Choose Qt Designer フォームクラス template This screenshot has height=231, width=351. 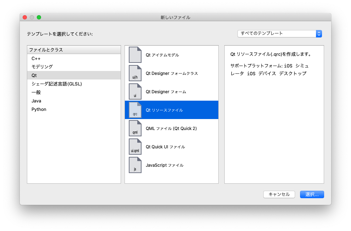(172, 73)
